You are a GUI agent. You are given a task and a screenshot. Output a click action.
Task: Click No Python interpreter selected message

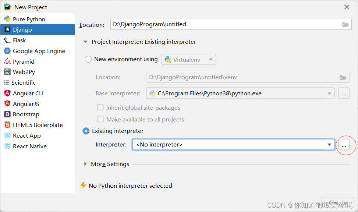click(130, 185)
